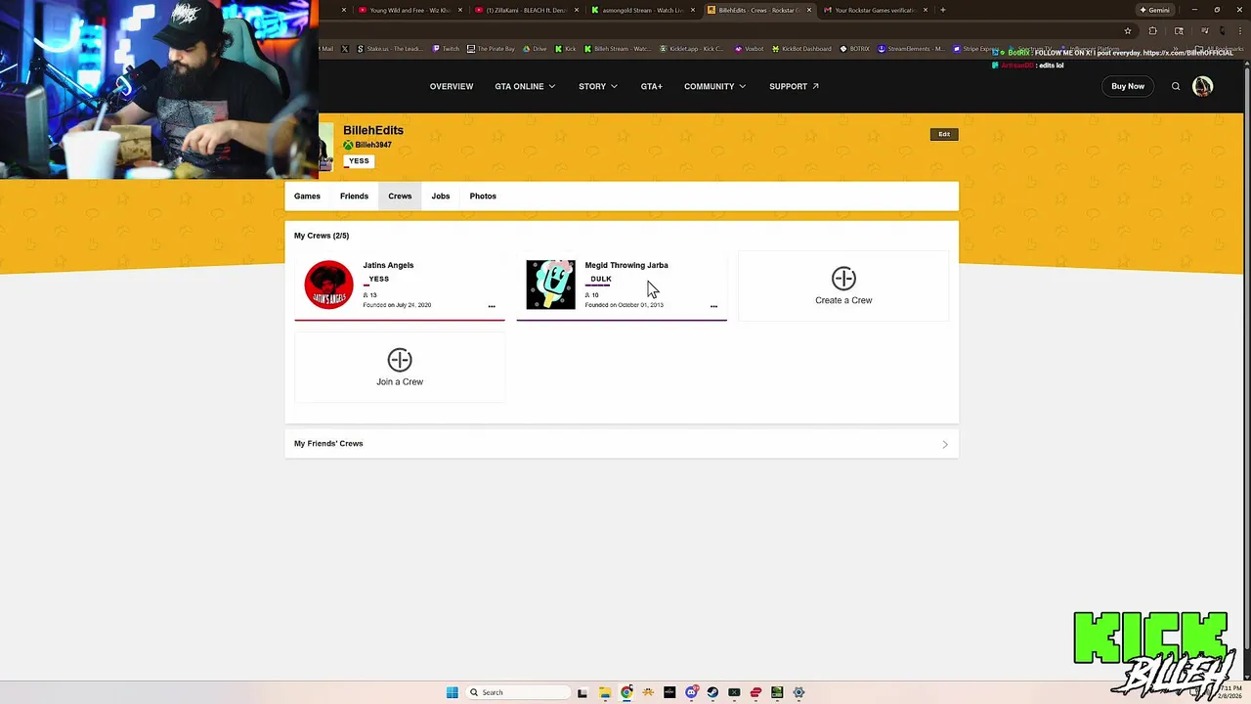Switch to ZillaKami BLEACH tab
Screen dimensions: 1251x704
click(527, 10)
